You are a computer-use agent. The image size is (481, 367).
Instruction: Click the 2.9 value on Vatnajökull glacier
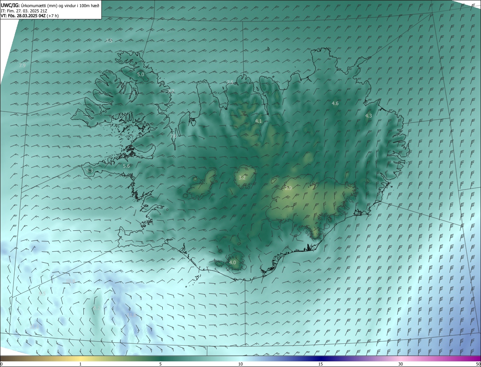288,188
